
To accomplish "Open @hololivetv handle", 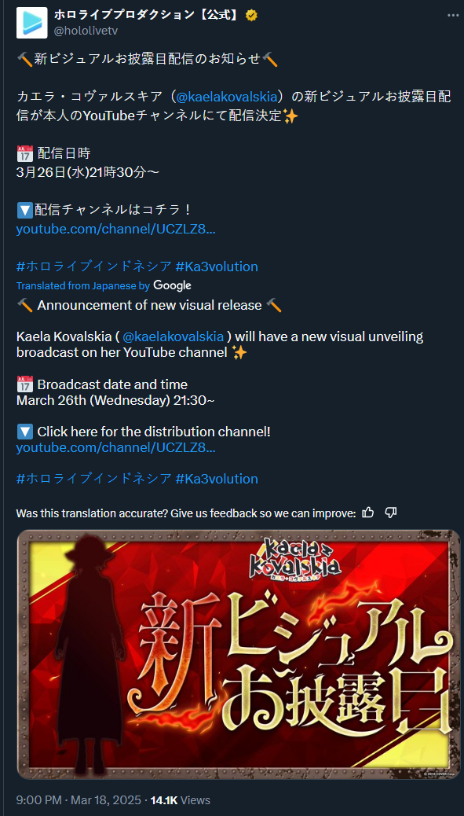I will [x=86, y=31].
